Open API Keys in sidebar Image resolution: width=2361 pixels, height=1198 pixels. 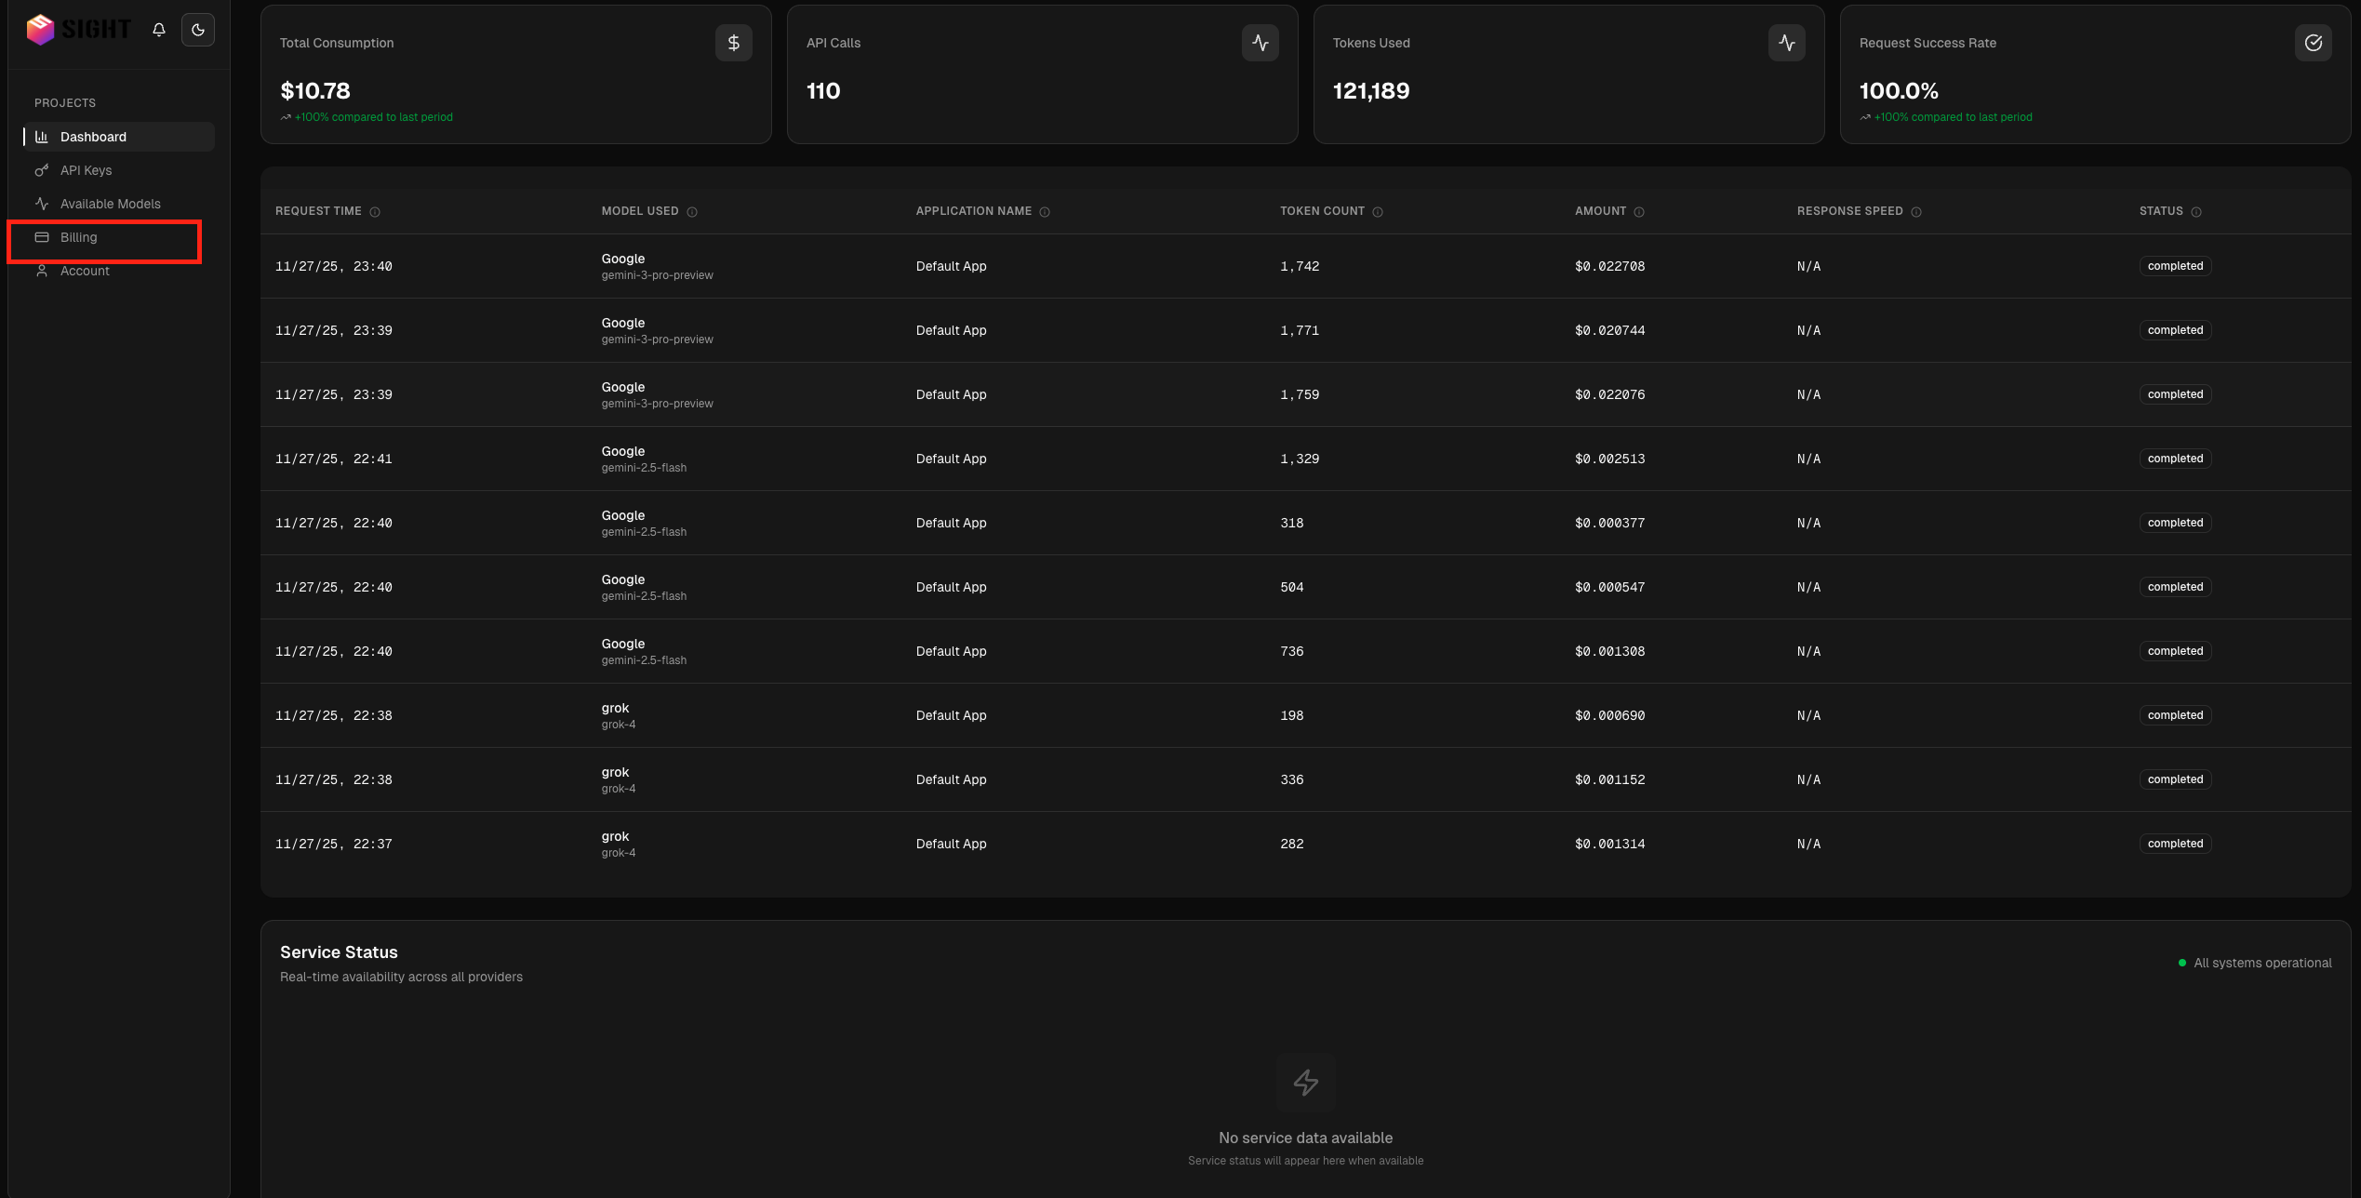pos(86,170)
